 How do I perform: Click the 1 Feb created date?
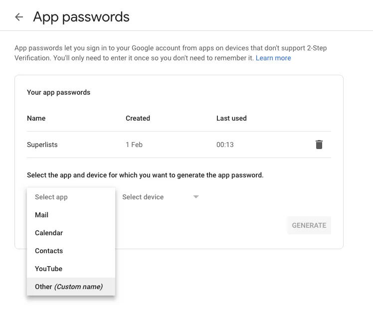pos(134,145)
